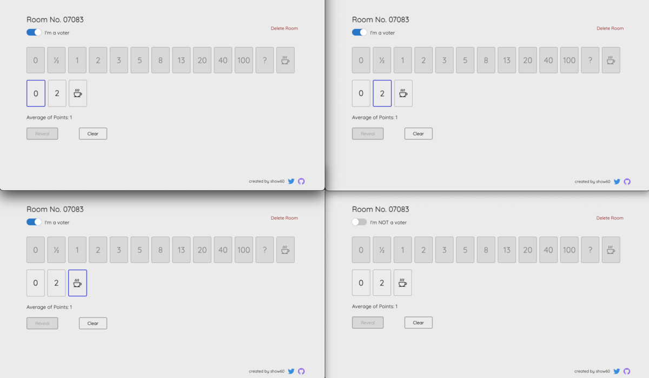Click Delete Room in the top-right window
Image resolution: width=649 pixels, height=378 pixels.
click(x=610, y=28)
